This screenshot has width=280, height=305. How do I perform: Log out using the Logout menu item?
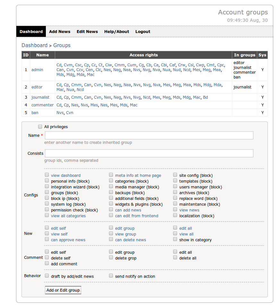pos(143,32)
